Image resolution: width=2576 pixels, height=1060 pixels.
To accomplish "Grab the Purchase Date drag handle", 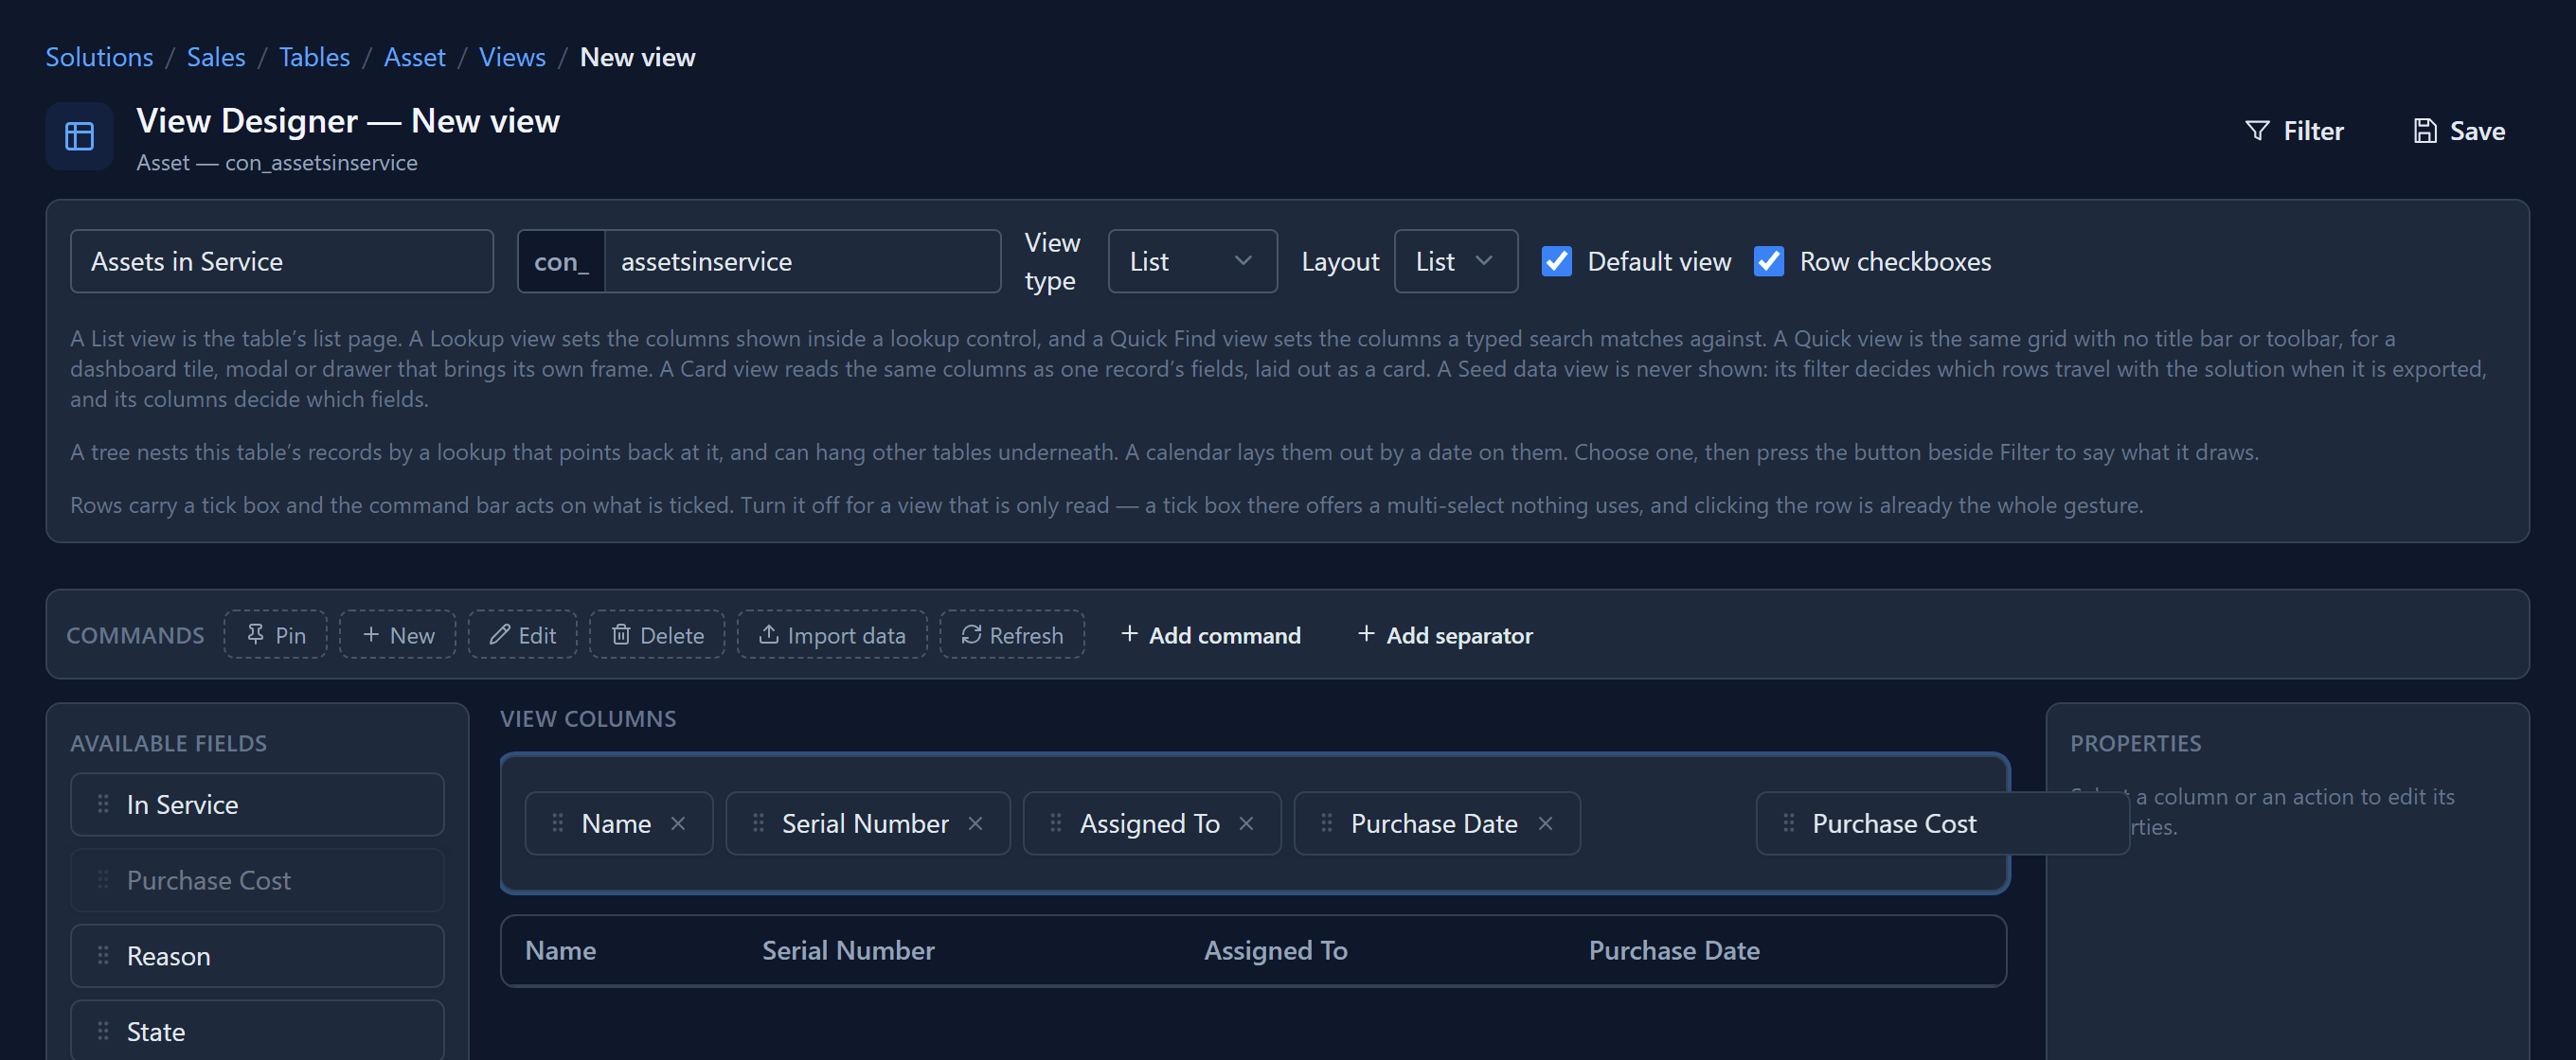I will (x=1327, y=823).
